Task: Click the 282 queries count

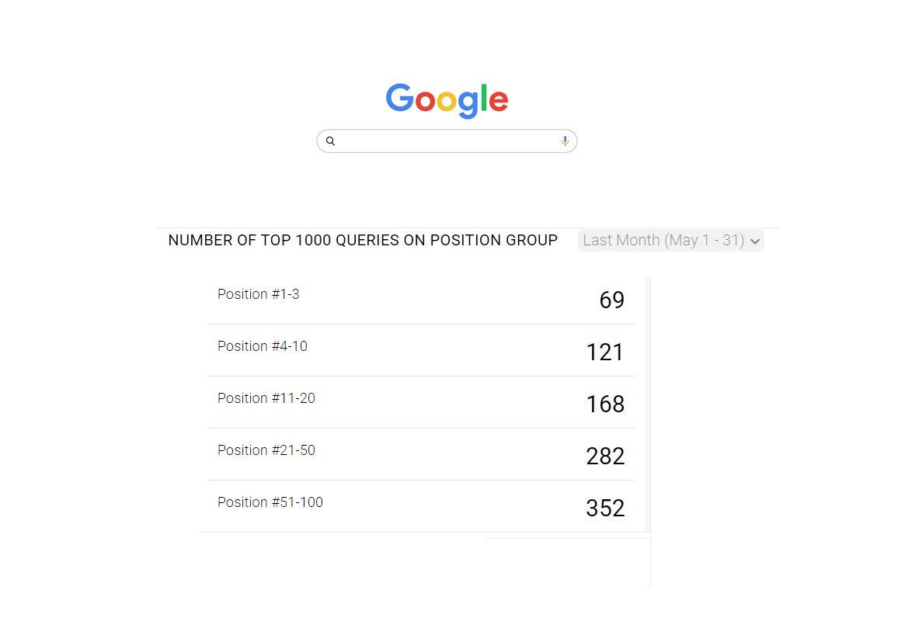Action: coord(605,457)
